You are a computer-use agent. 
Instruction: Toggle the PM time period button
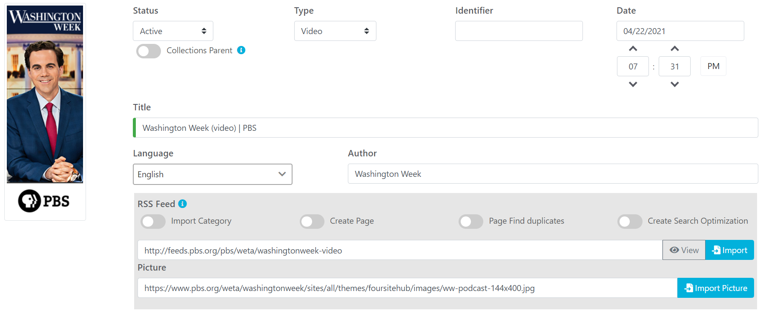pos(713,66)
